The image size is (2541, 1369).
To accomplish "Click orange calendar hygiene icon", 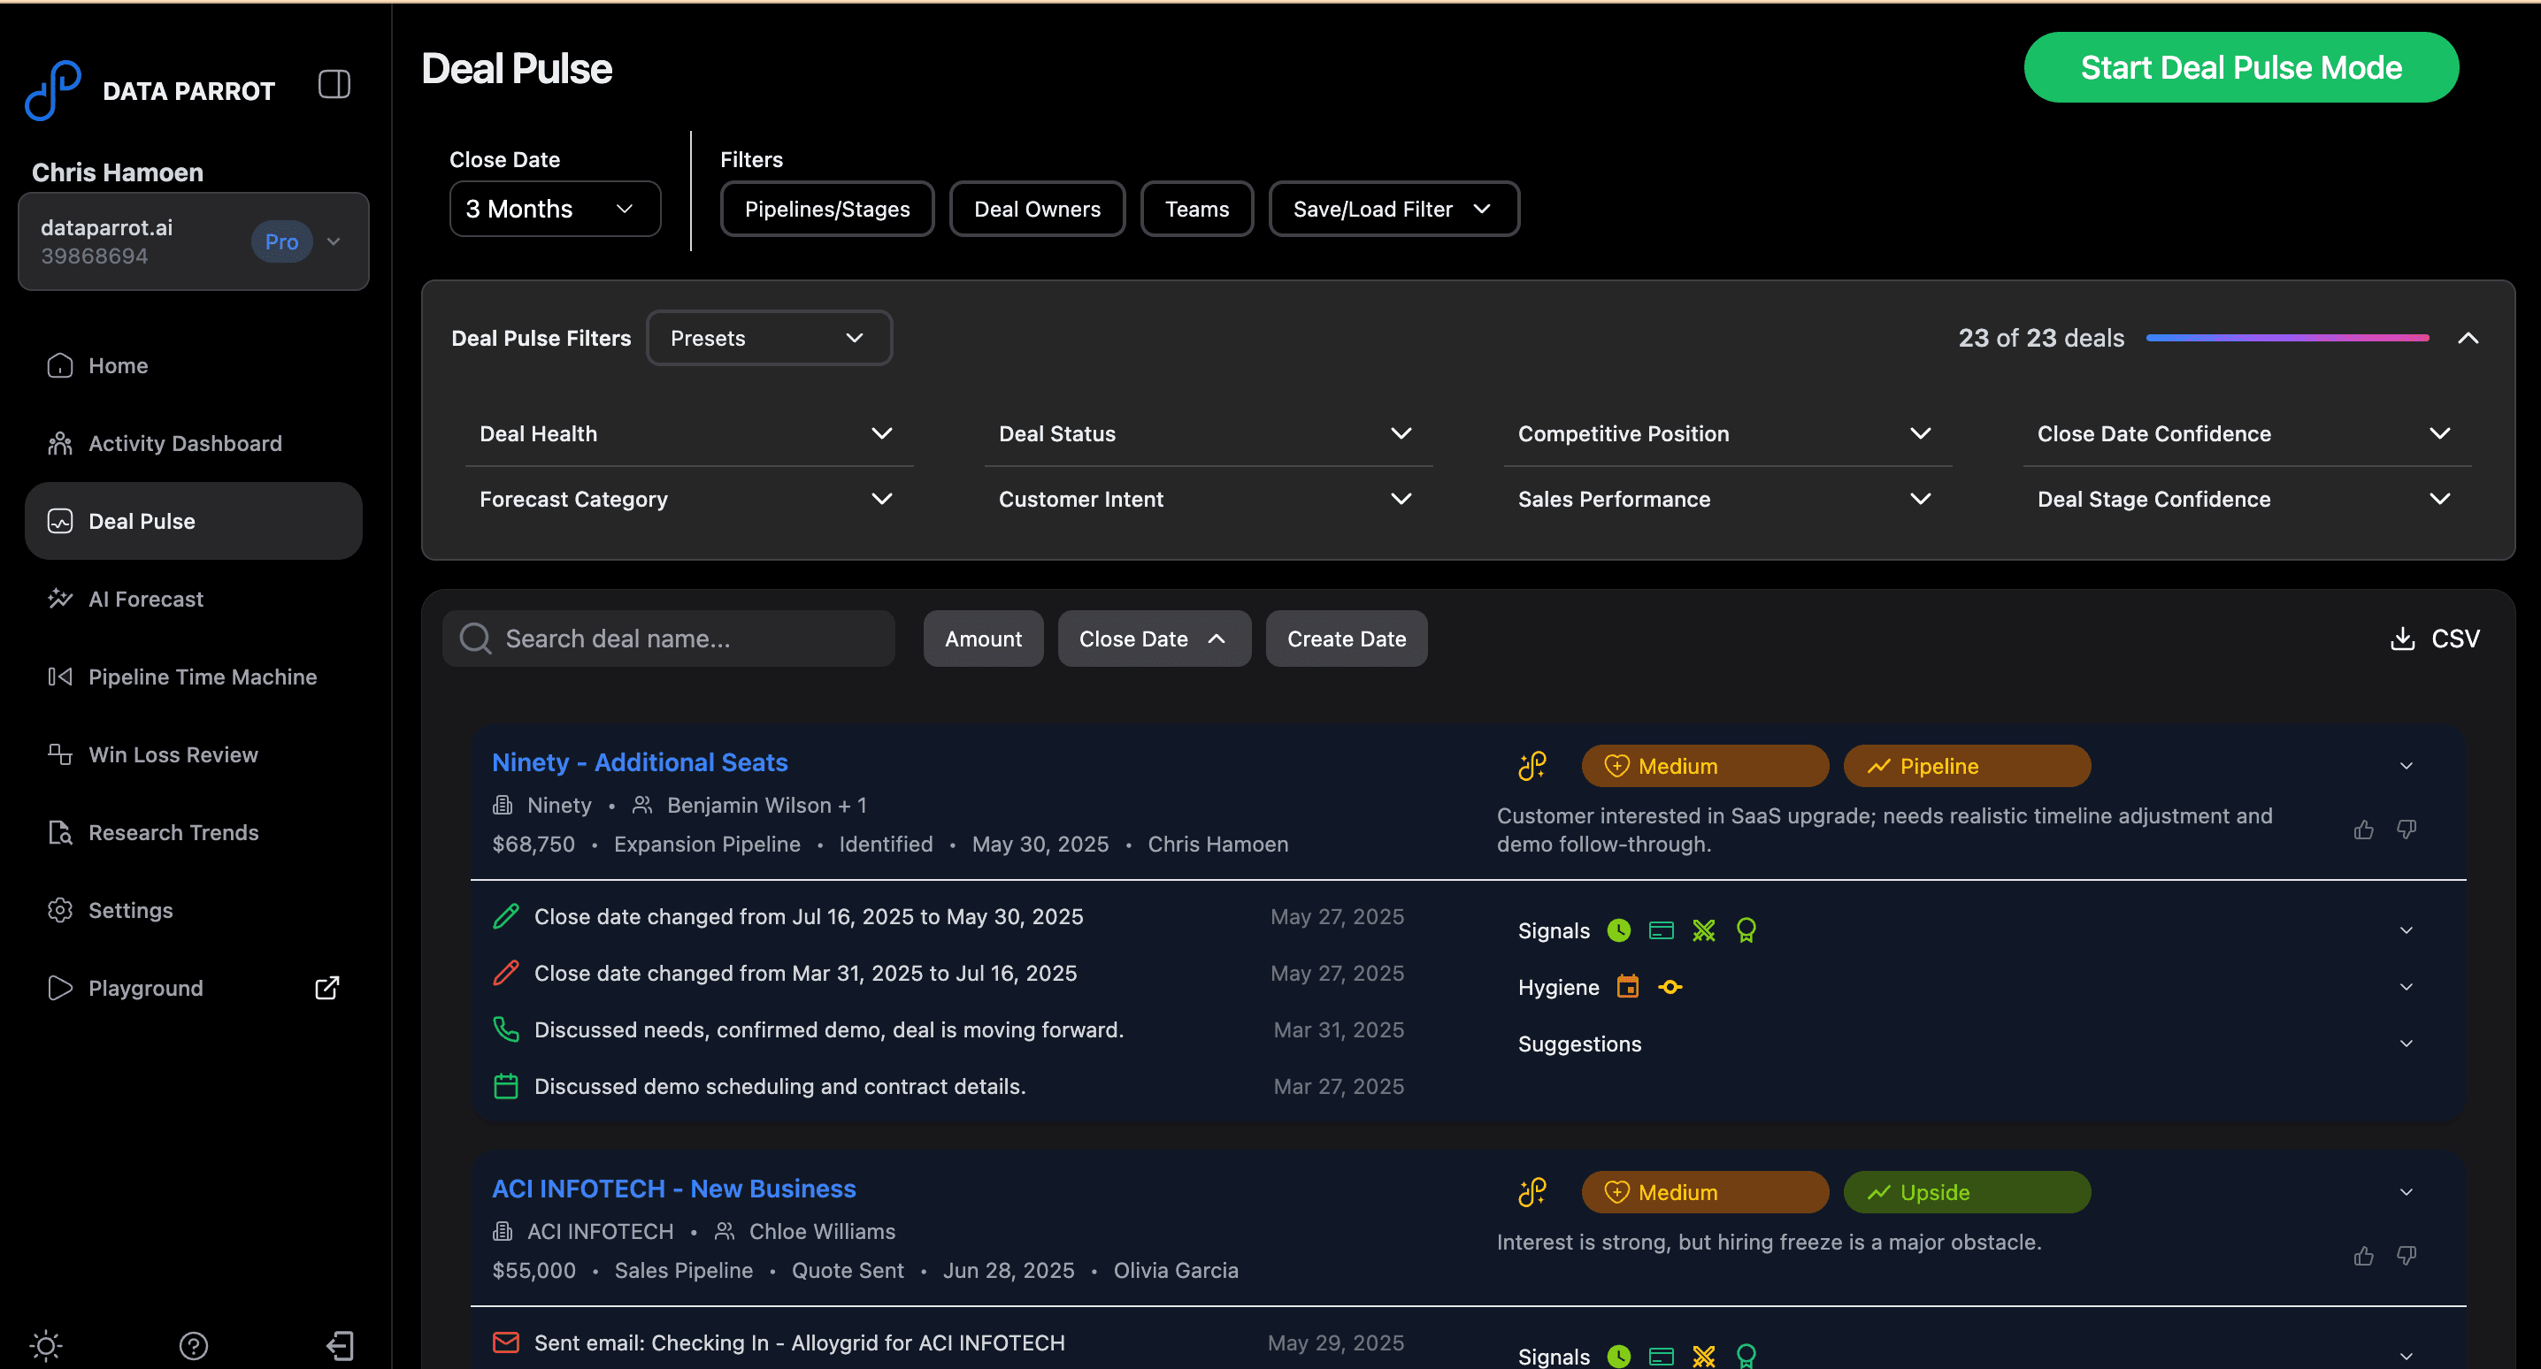I will (1628, 986).
